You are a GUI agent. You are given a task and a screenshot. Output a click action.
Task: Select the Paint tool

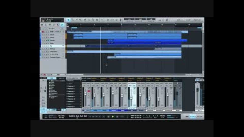tap(85, 20)
